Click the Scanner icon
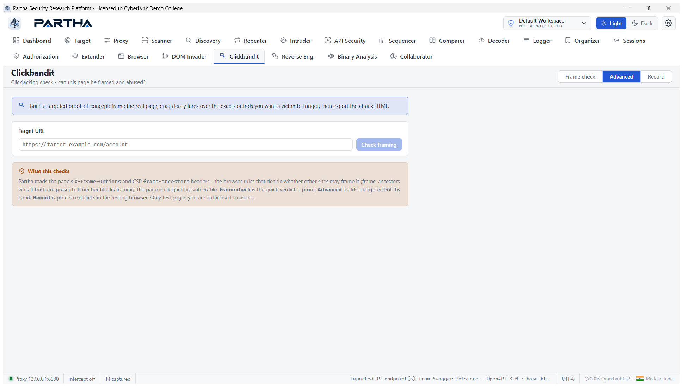The width and height of the screenshot is (683, 387). [x=144, y=41]
